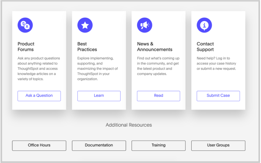Open Office Hours resource

(39, 146)
